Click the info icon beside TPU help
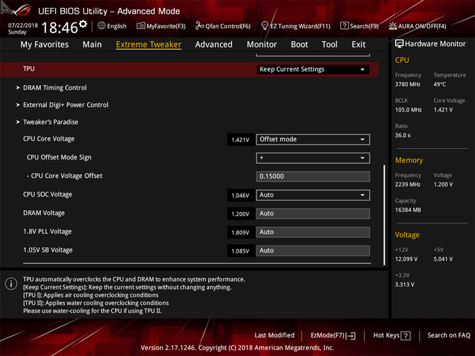The width and height of the screenshot is (475, 356). [x=11, y=283]
